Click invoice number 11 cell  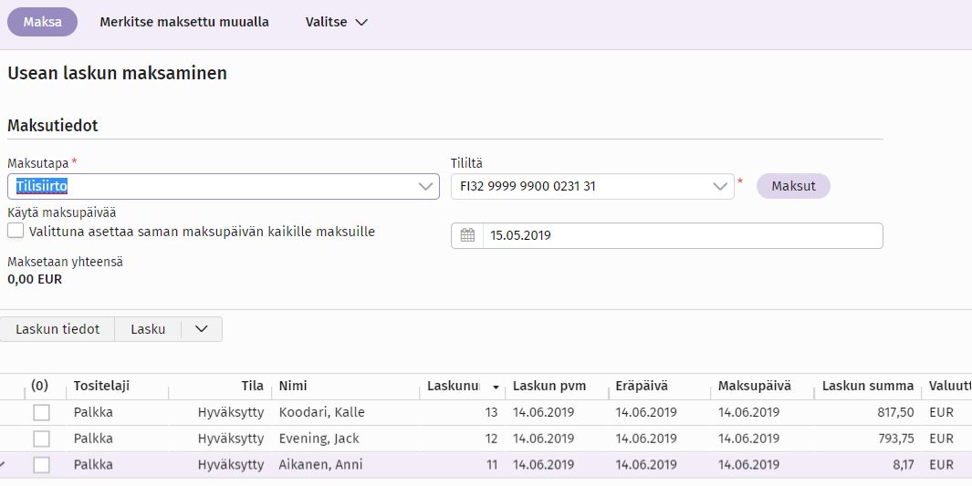pyautogui.click(x=492, y=465)
